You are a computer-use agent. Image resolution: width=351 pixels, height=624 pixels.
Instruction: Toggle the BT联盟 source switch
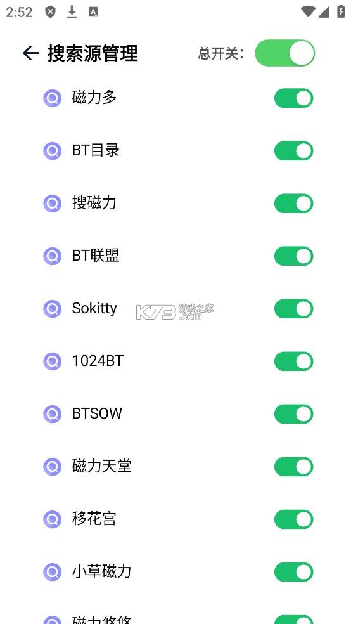294,256
